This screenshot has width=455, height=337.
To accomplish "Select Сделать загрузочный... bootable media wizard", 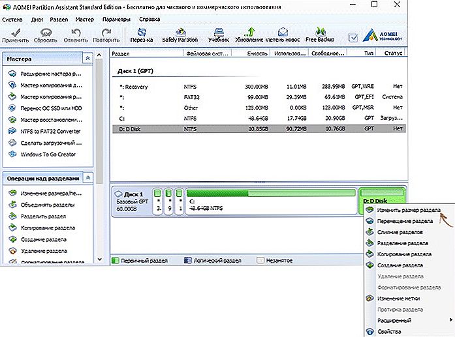I will pyautogui.click(x=46, y=143).
